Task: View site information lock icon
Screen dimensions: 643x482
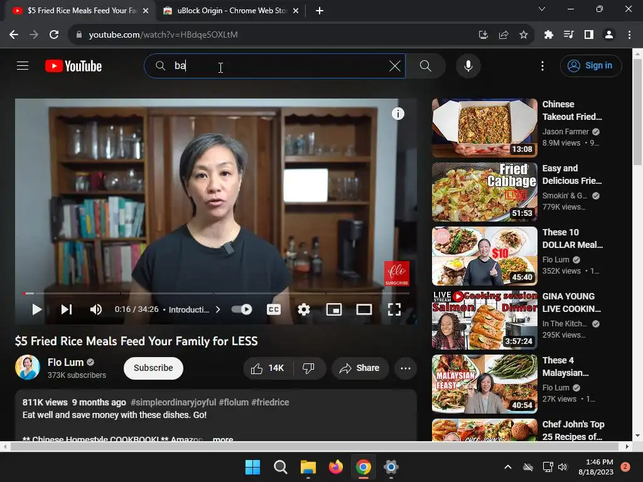Action: coord(78,35)
